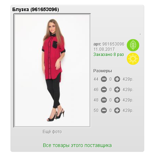The image size is (161, 155).
Task: Click the yellow sun badge icon
Action: coord(133,59)
